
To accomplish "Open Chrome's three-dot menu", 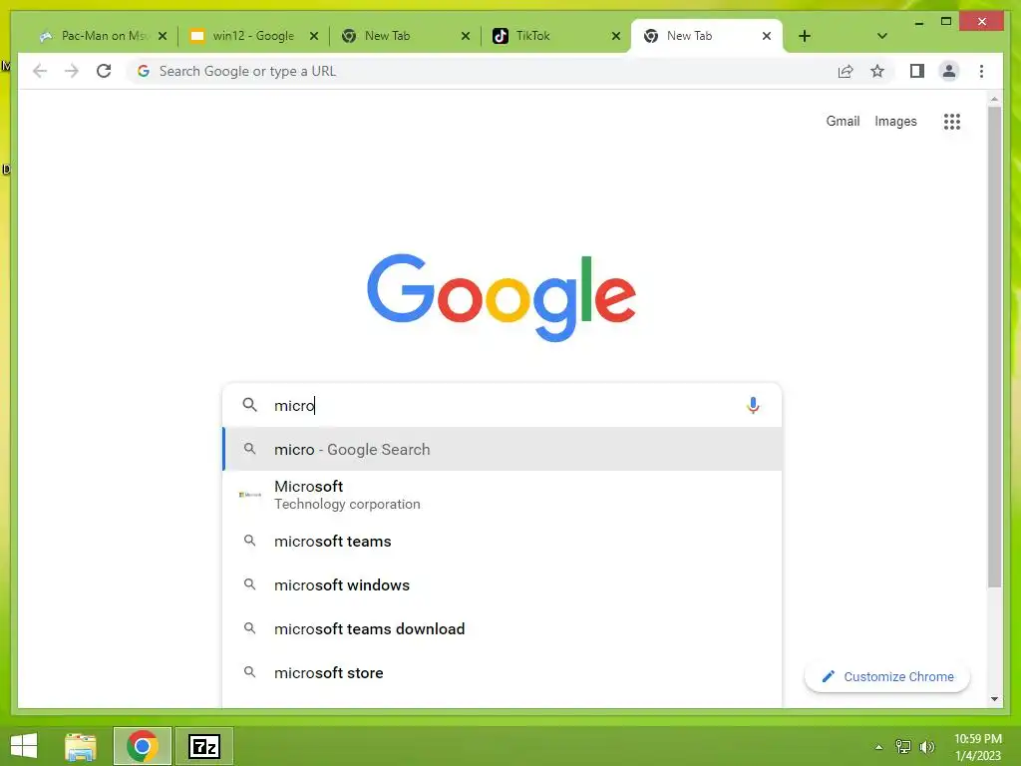I will coord(981,71).
